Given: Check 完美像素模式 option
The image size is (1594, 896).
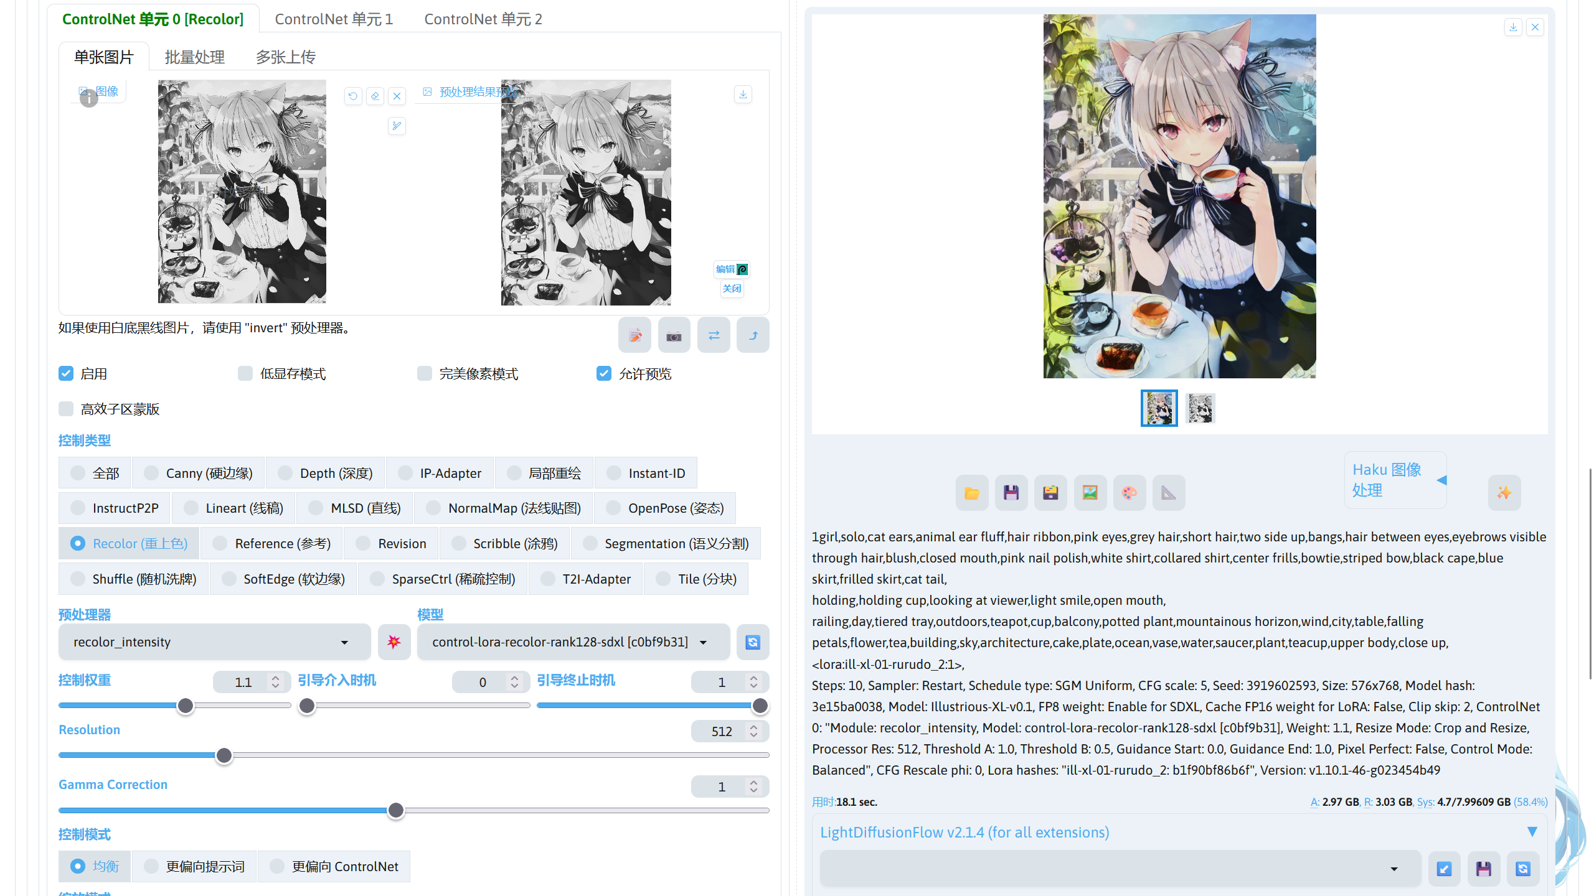Looking at the screenshot, I should pyautogui.click(x=425, y=373).
